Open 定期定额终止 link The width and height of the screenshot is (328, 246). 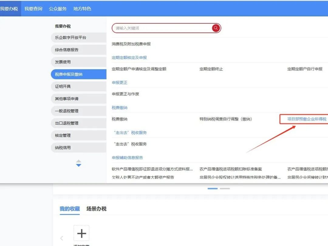[x=211, y=69]
